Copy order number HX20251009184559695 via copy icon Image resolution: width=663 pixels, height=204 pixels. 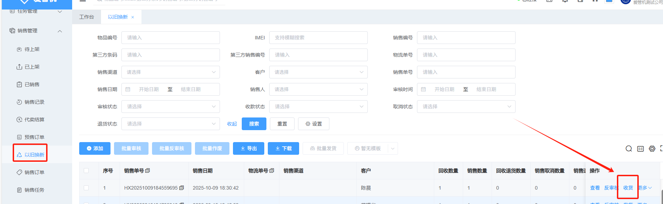click(x=182, y=188)
